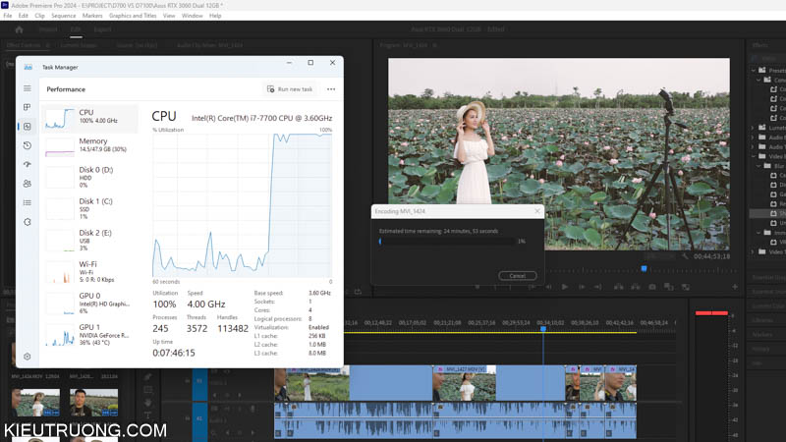This screenshot has height=442, width=786.
Task: Open the Sequence menu
Action: click(63, 16)
